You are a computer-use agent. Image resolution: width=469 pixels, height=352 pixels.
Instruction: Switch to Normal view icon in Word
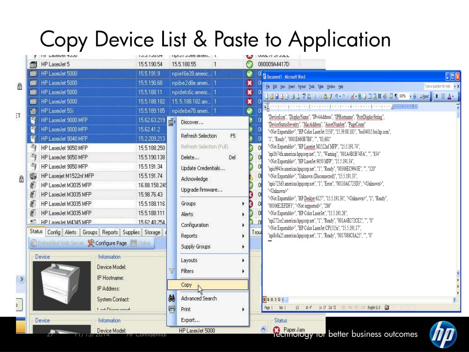click(x=264, y=299)
